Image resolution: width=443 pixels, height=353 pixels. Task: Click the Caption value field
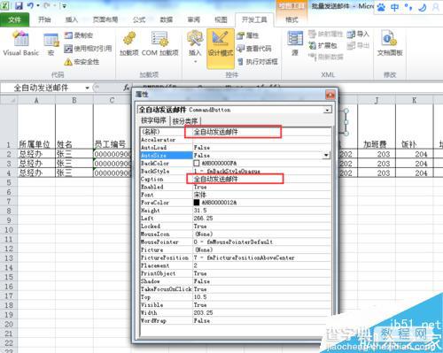coord(261,179)
